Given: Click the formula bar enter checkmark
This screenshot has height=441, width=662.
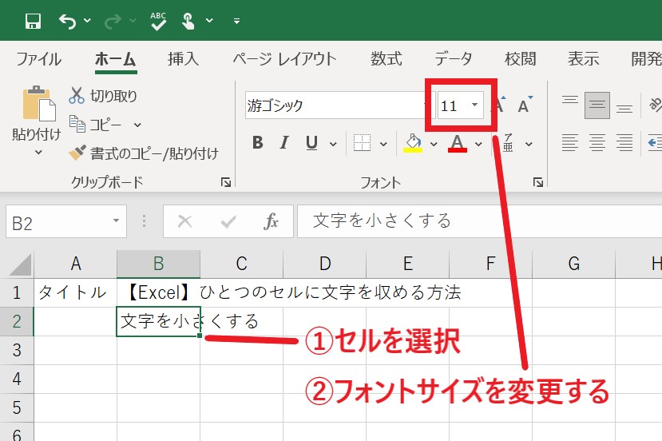Looking at the screenshot, I should pos(228,221).
